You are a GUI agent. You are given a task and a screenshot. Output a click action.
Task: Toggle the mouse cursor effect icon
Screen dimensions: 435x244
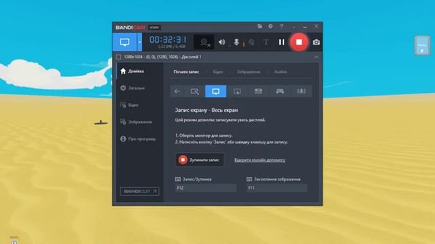(x=251, y=42)
